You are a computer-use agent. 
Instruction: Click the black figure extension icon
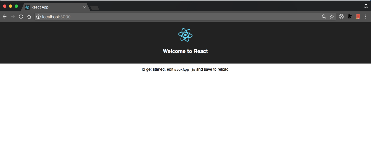(350, 17)
